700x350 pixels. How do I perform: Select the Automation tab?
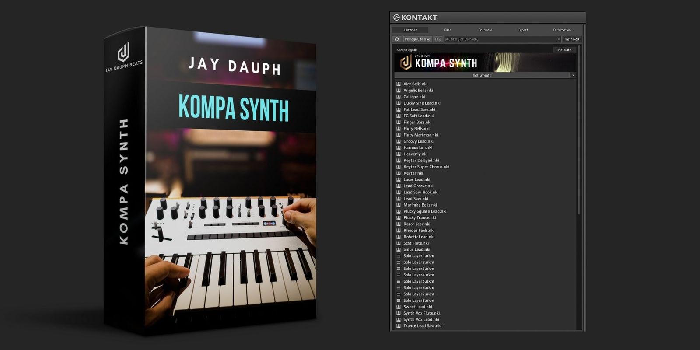[x=562, y=30]
